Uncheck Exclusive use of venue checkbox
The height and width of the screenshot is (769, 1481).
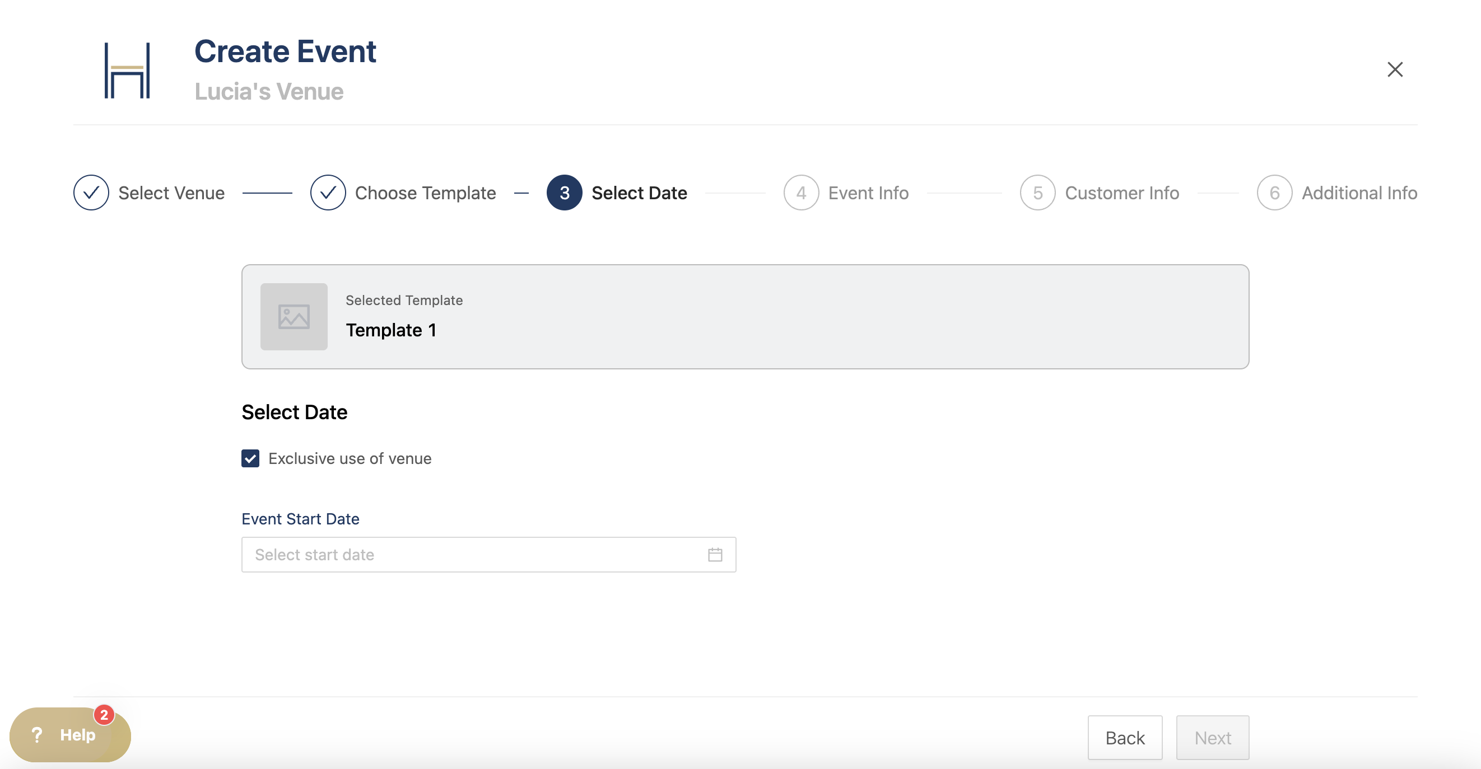click(x=250, y=458)
